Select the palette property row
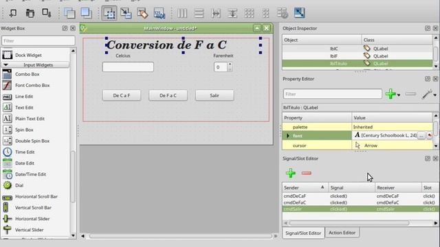 click(357, 127)
